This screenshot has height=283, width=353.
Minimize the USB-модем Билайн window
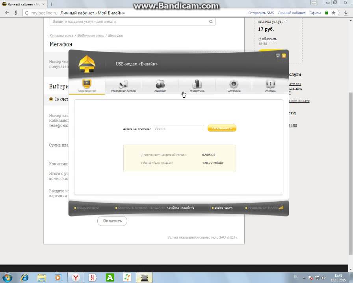[278, 55]
